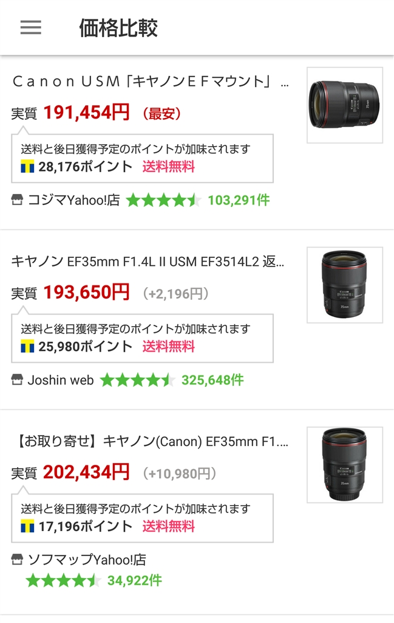Open the hamburger menu
This screenshot has height=623, width=394.
point(31,27)
